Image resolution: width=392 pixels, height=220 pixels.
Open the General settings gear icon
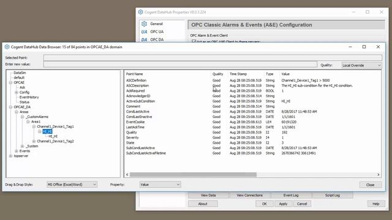pyautogui.click(x=145, y=24)
